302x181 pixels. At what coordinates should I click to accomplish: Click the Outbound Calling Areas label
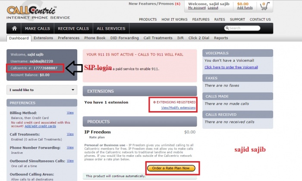click(x=32, y=174)
